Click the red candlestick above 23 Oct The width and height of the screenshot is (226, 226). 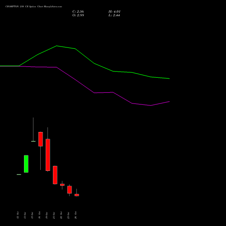coord(70,189)
